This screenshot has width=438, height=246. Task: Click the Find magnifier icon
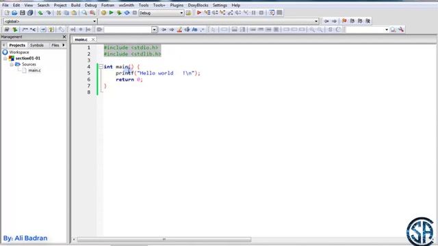pos(84,13)
